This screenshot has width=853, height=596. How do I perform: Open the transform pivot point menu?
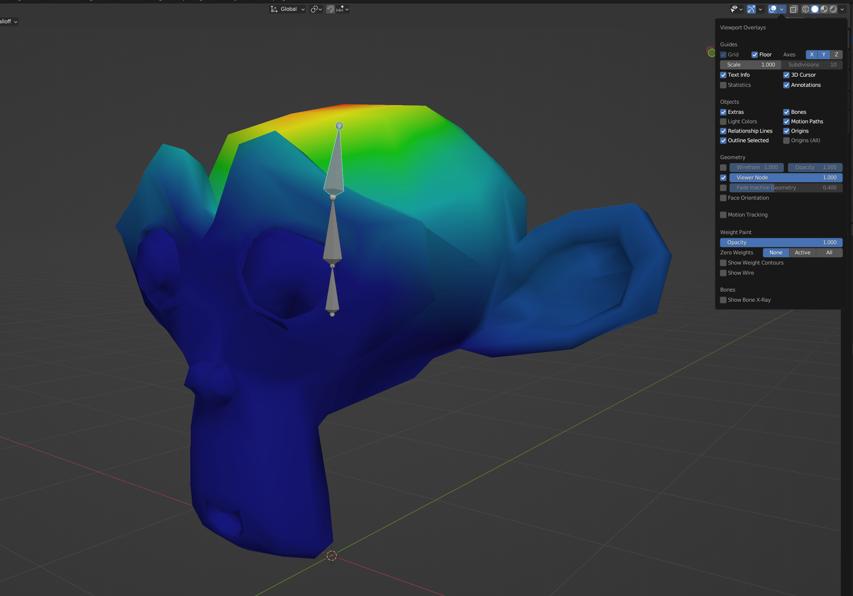coord(316,9)
